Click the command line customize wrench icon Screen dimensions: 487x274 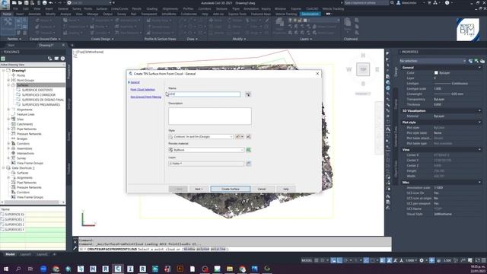click(x=75, y=249)
